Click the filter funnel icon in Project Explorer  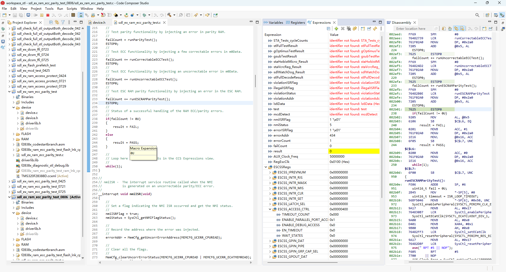(63, 22)
